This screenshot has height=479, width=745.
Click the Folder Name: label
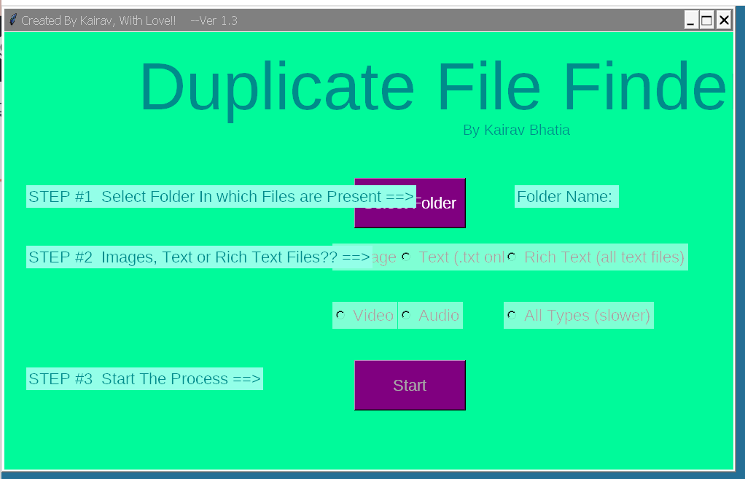click(566, 197)
